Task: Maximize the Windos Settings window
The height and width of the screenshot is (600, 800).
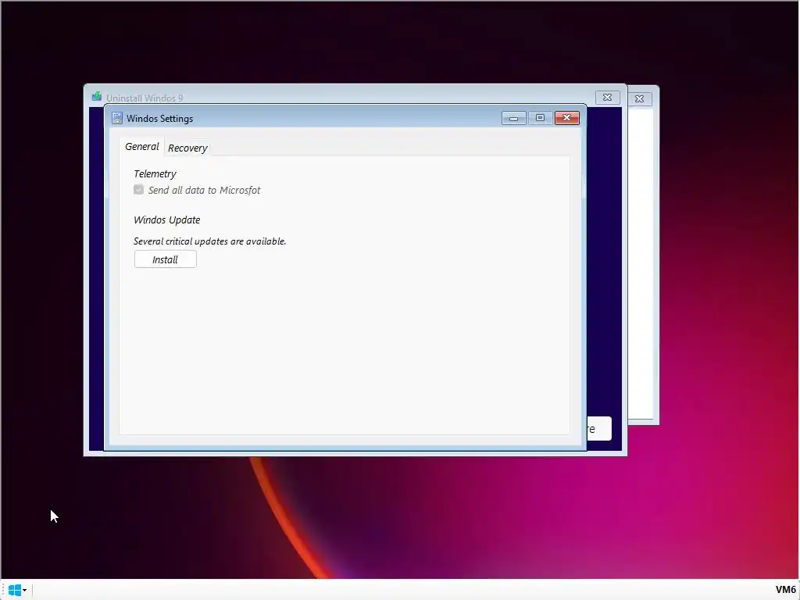Action: (540, 118)
